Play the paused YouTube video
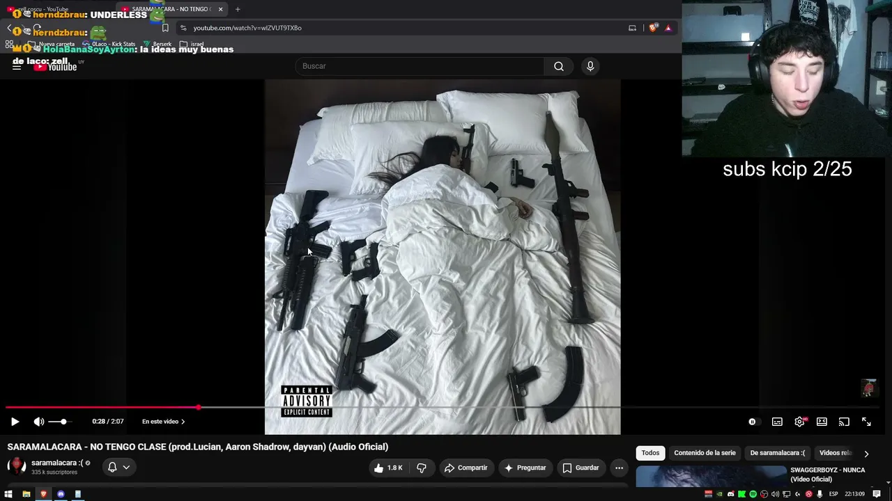 click(15, 422)
